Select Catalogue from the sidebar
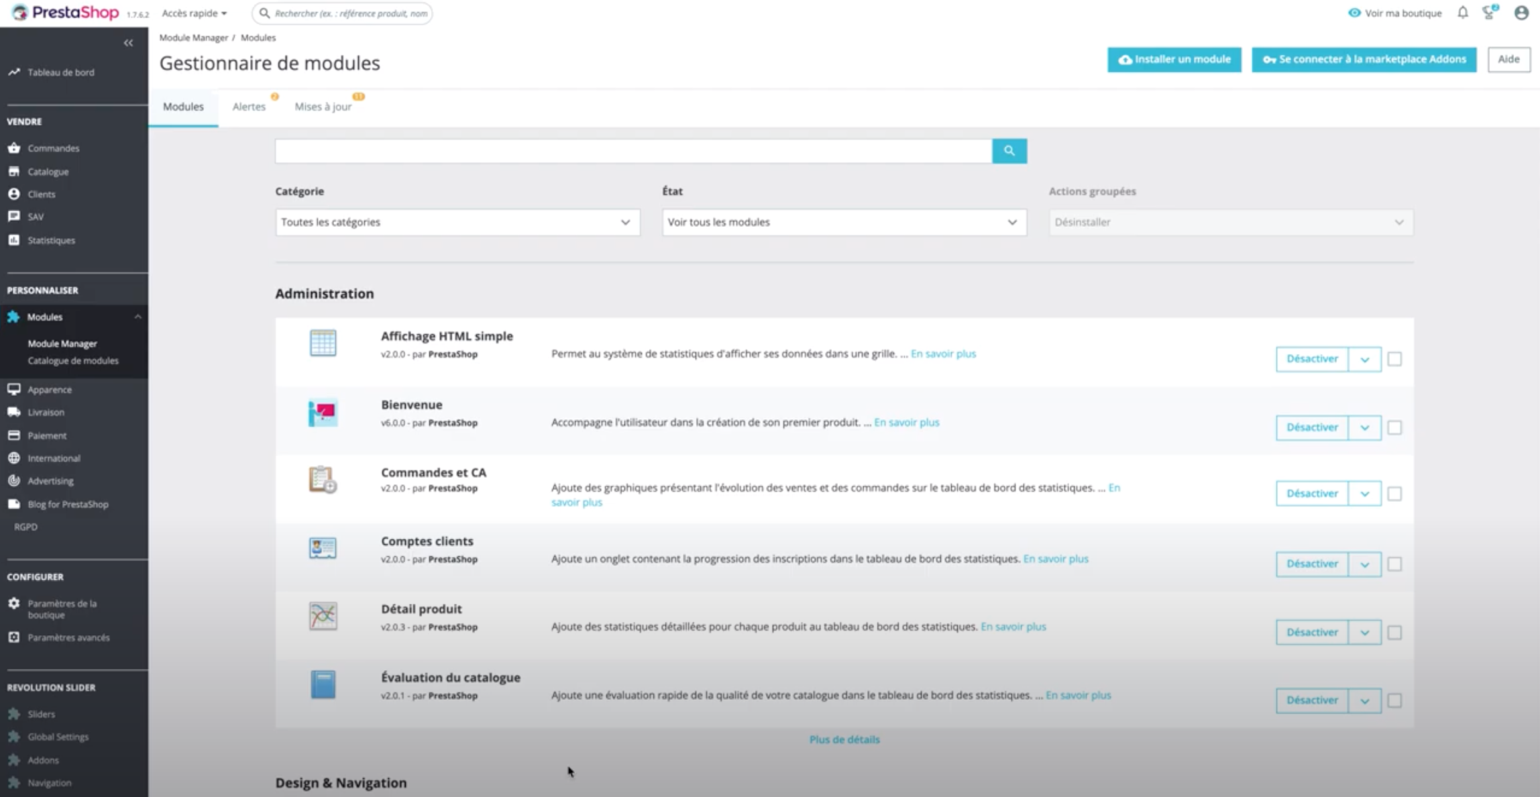1540x797 pixels. (49, 171)
